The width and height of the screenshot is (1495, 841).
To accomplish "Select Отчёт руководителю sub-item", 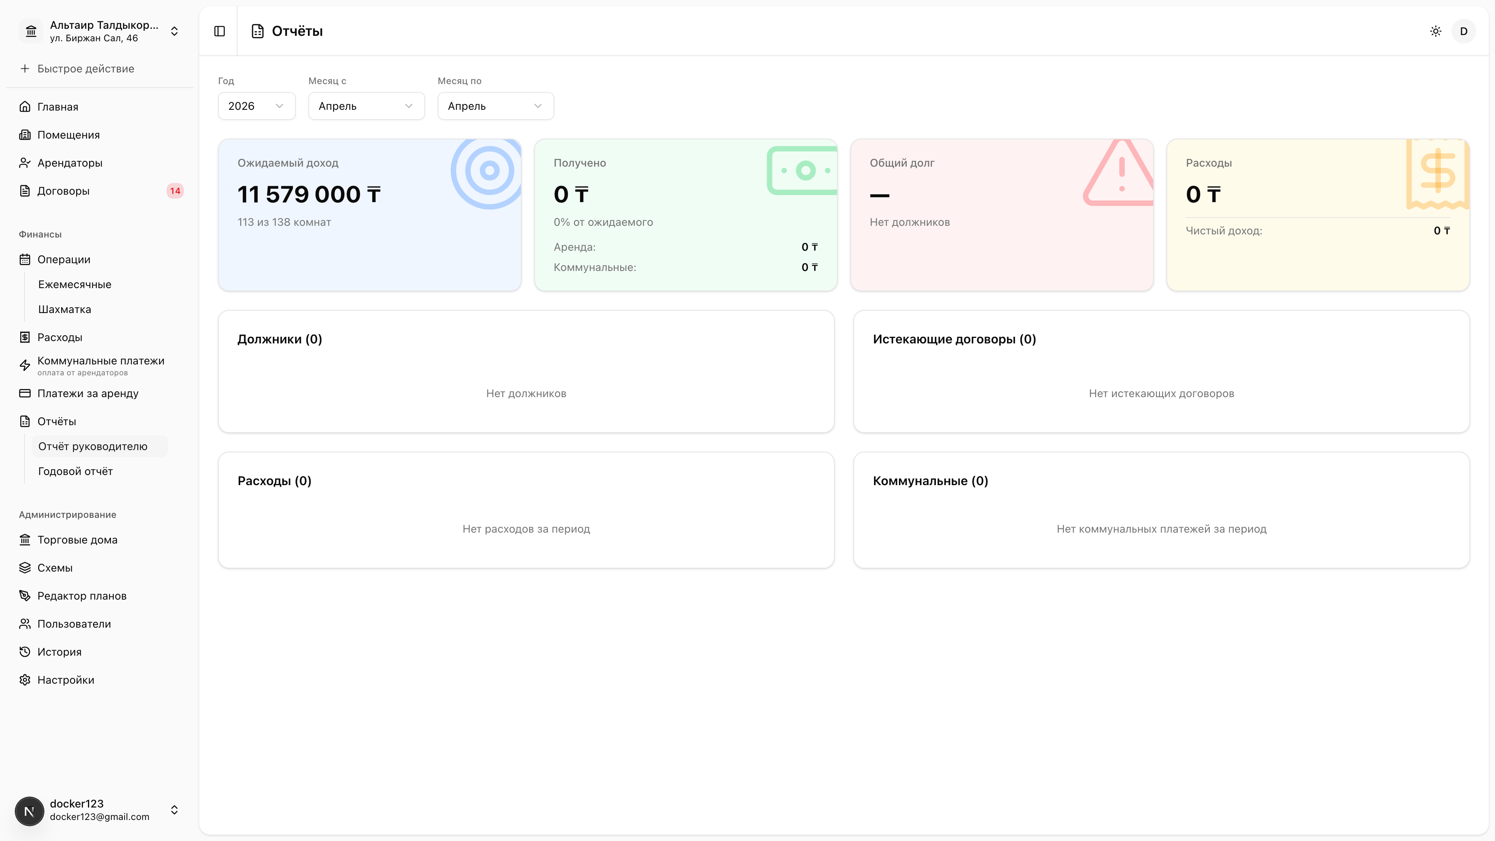I will pos(100,446).
